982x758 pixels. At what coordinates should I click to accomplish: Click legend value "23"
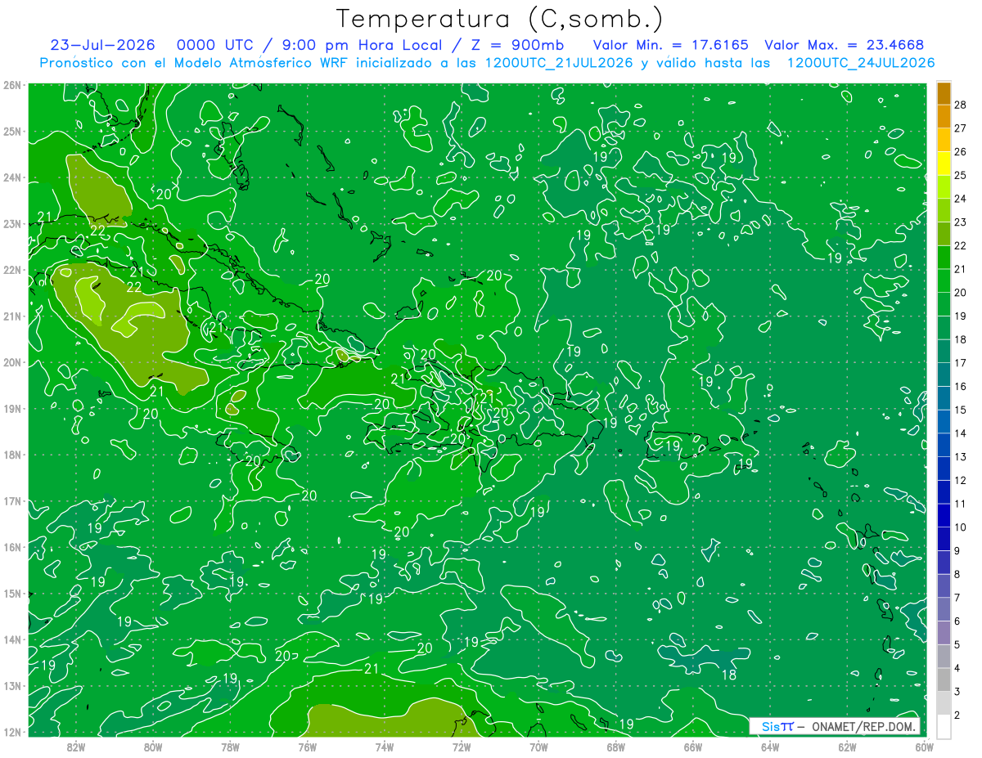tap(960, 222)
